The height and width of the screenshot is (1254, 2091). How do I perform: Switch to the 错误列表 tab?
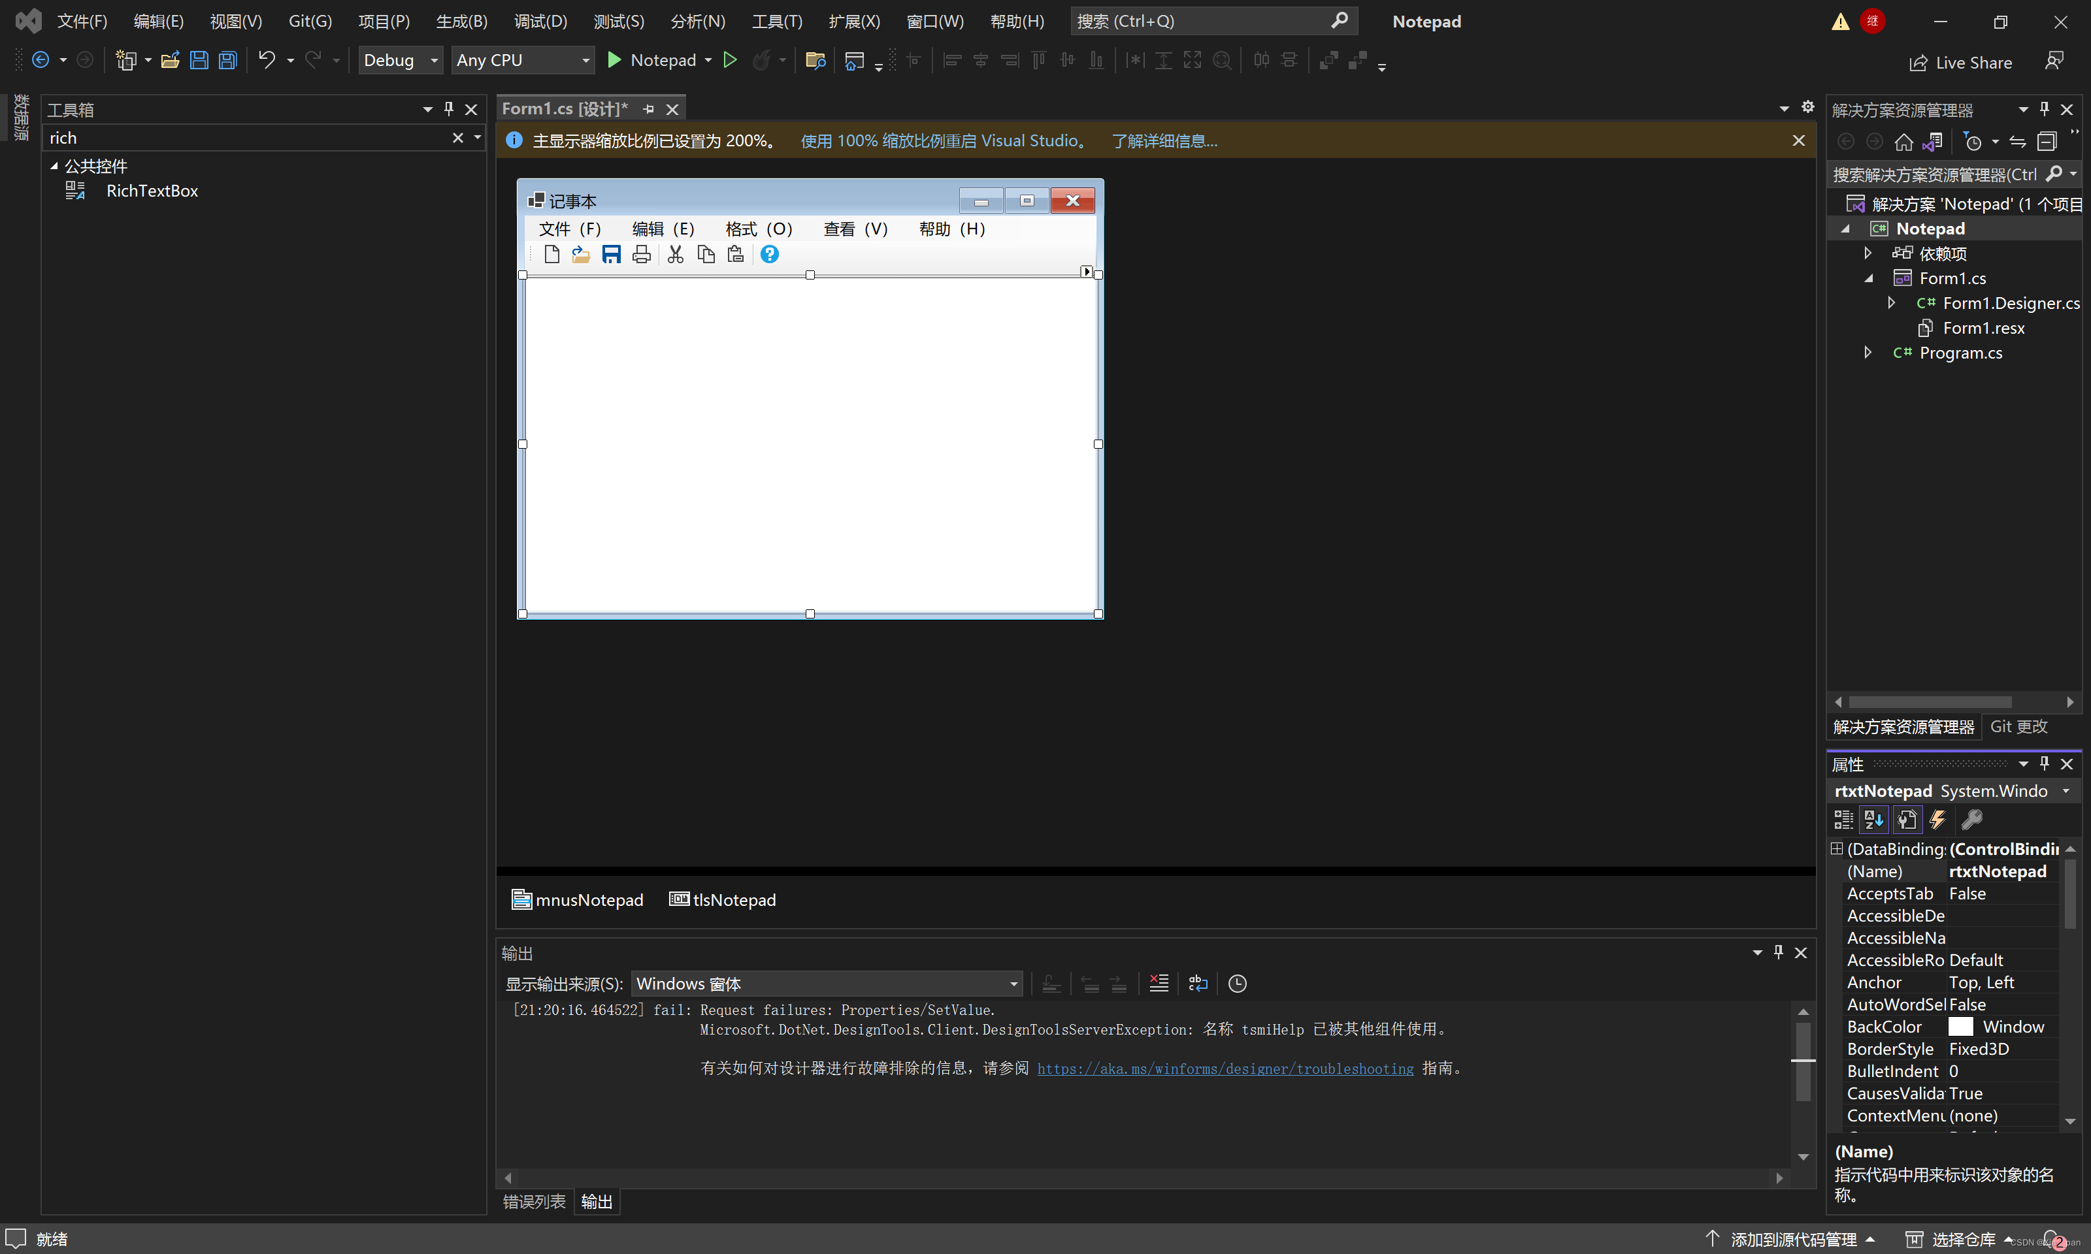click(x=534, y=1200)
